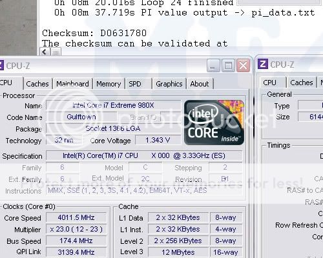The width and height of the screenshot is (323, 258).
Task: Click the Socket 1366 LGA package value
Action: tap(113, 128)
